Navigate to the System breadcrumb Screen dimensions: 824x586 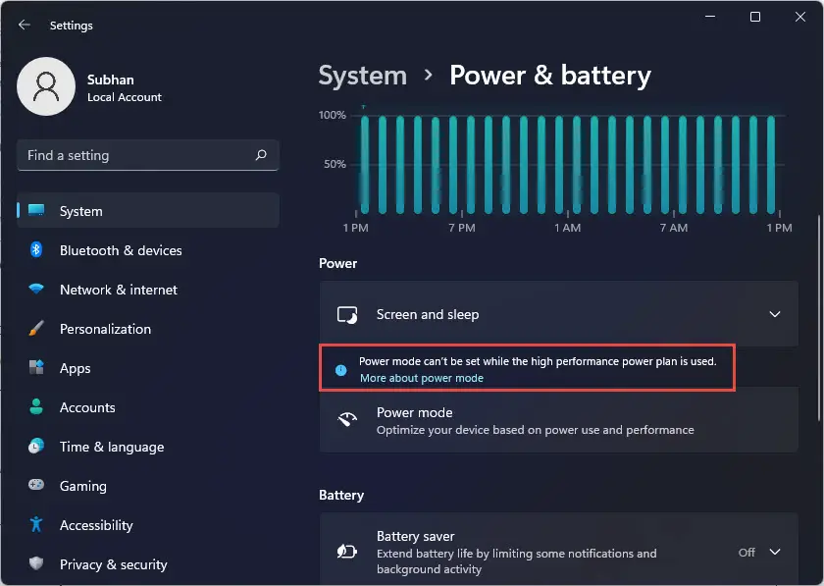tap(363, 76)
